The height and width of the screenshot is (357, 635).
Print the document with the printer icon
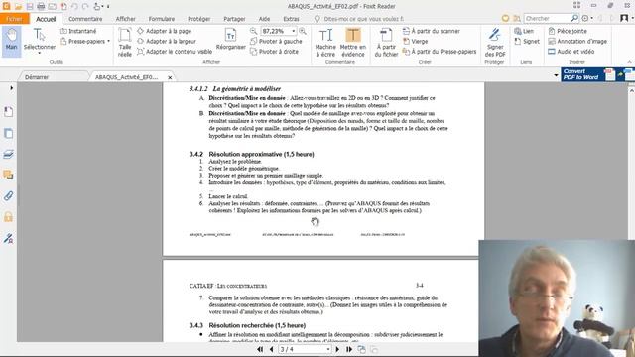41,6
